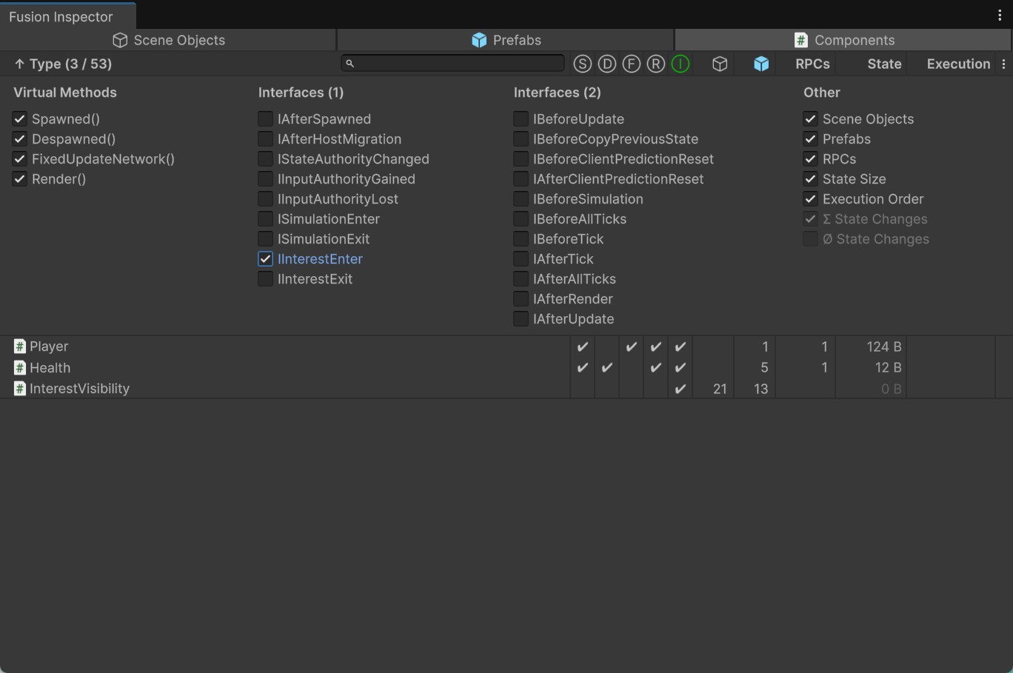Click the Execution column header

click(x=958, y=64)
